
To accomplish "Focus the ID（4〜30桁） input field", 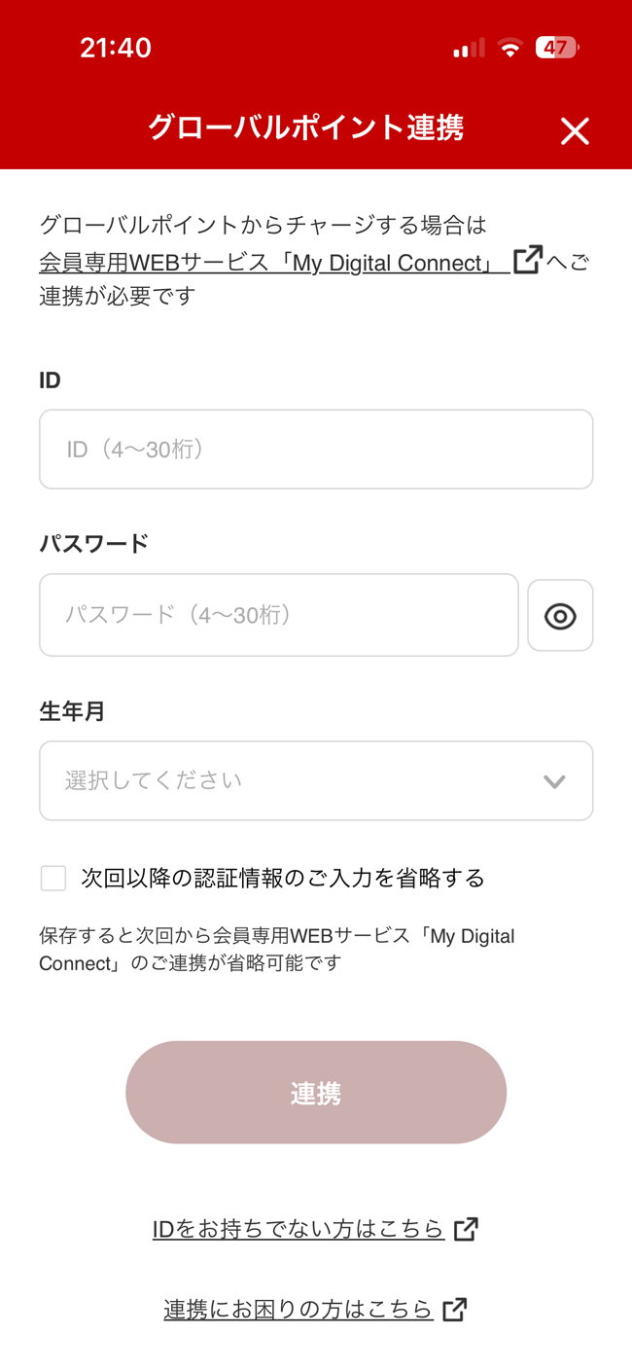I will click(x=316, y=450).
